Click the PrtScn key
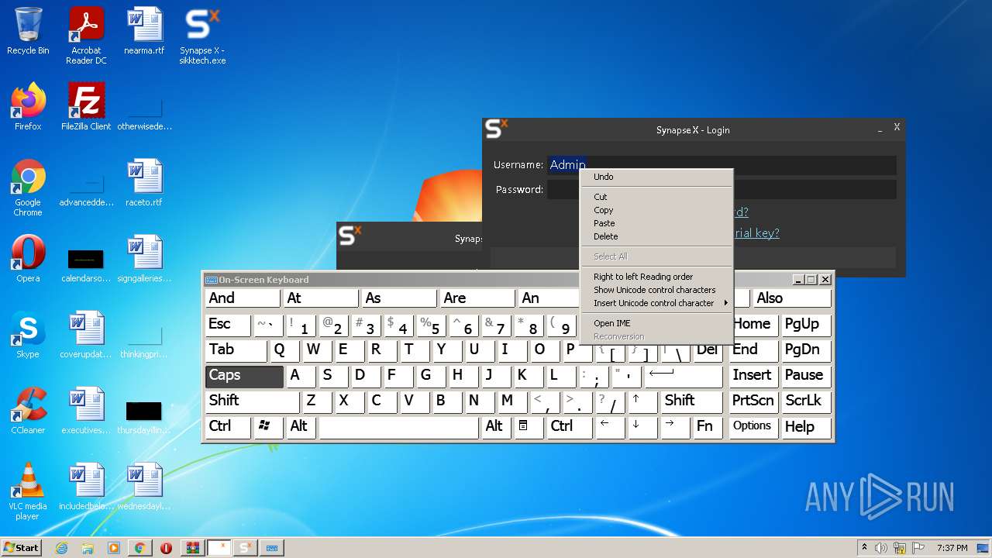The height and width of the screenshot is (558, 992). tap(753, 401)
